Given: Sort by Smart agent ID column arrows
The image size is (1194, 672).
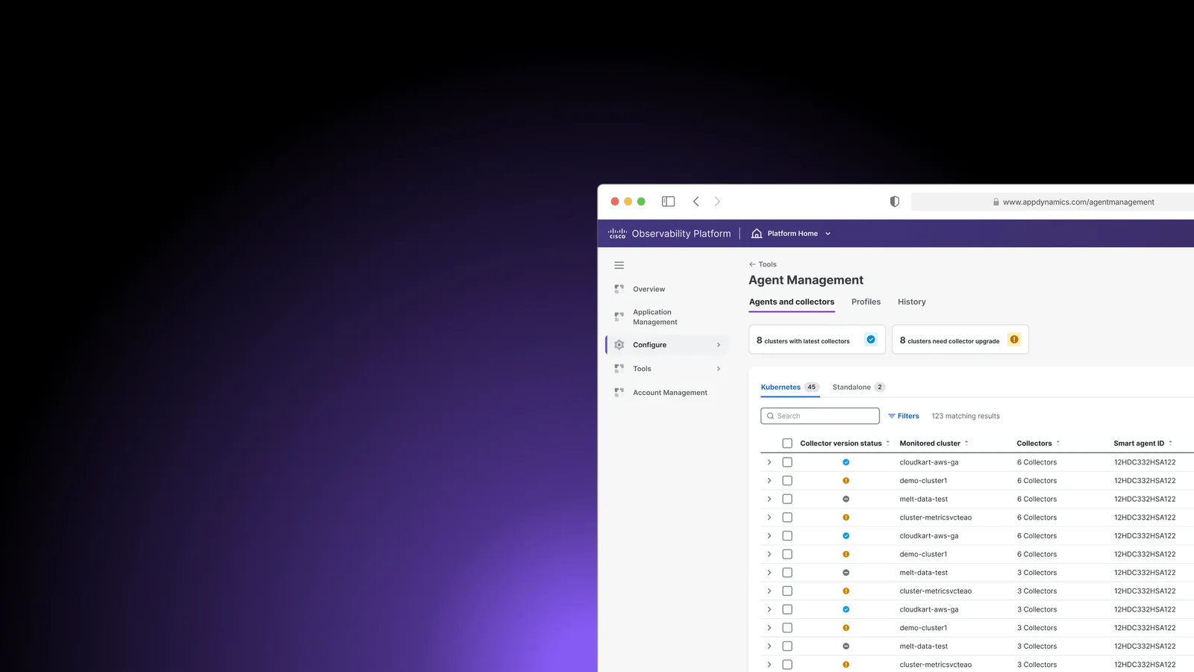Looking at the screenshot, I should point(1170,444).
